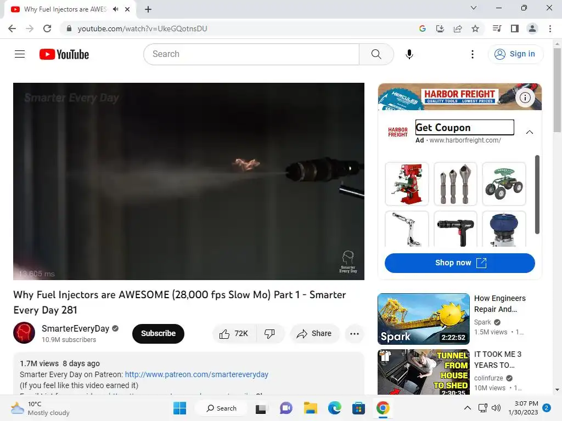Select the black rotary tool product
The width and height of the screenshot is (562, 421).
[x=455, y=229]
